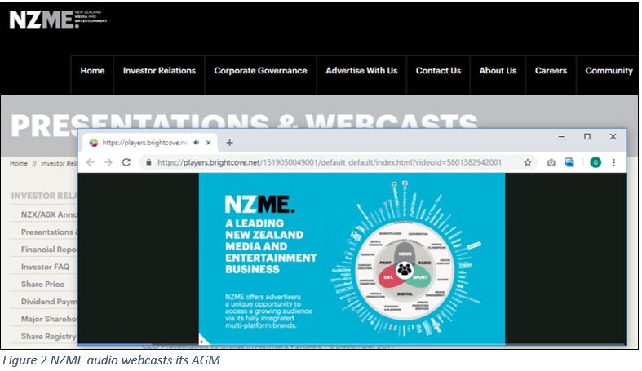Open Share Registry sidebar link
The width and height of the screenshot is (642, 371).
pos(49,336)
